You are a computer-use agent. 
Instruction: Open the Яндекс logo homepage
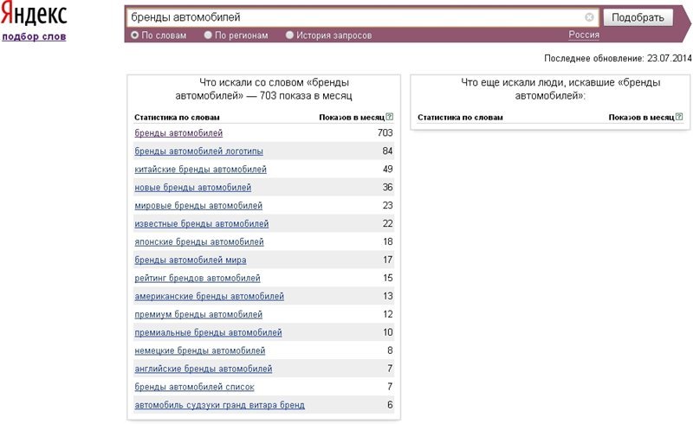pyautogui.click(x=34, y=15)
